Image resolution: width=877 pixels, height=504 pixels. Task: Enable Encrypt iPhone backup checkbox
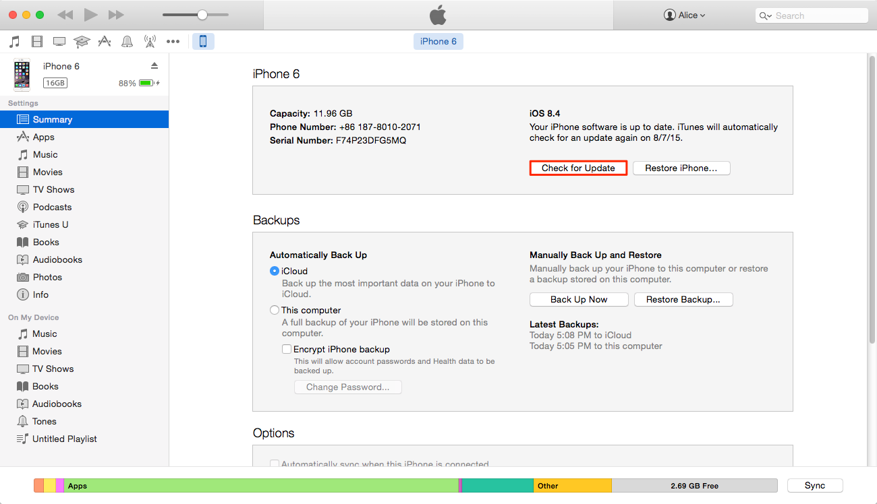(287, 350)
